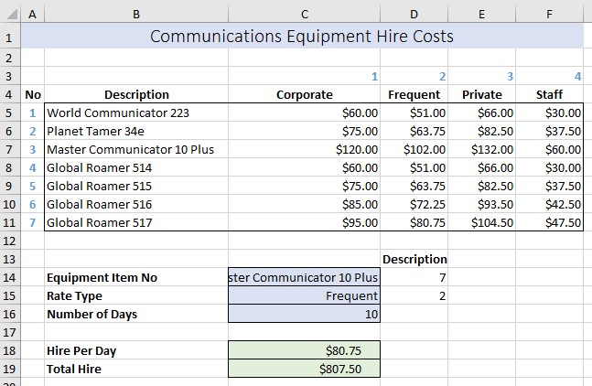Click item number 7 in column A
592x386 pixels.
coord(32,222)
